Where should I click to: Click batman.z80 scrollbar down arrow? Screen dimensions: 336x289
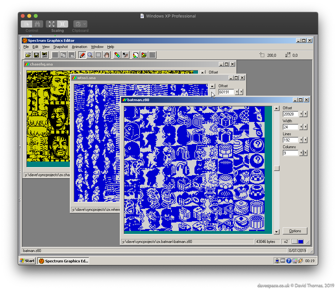pos(277,232)
